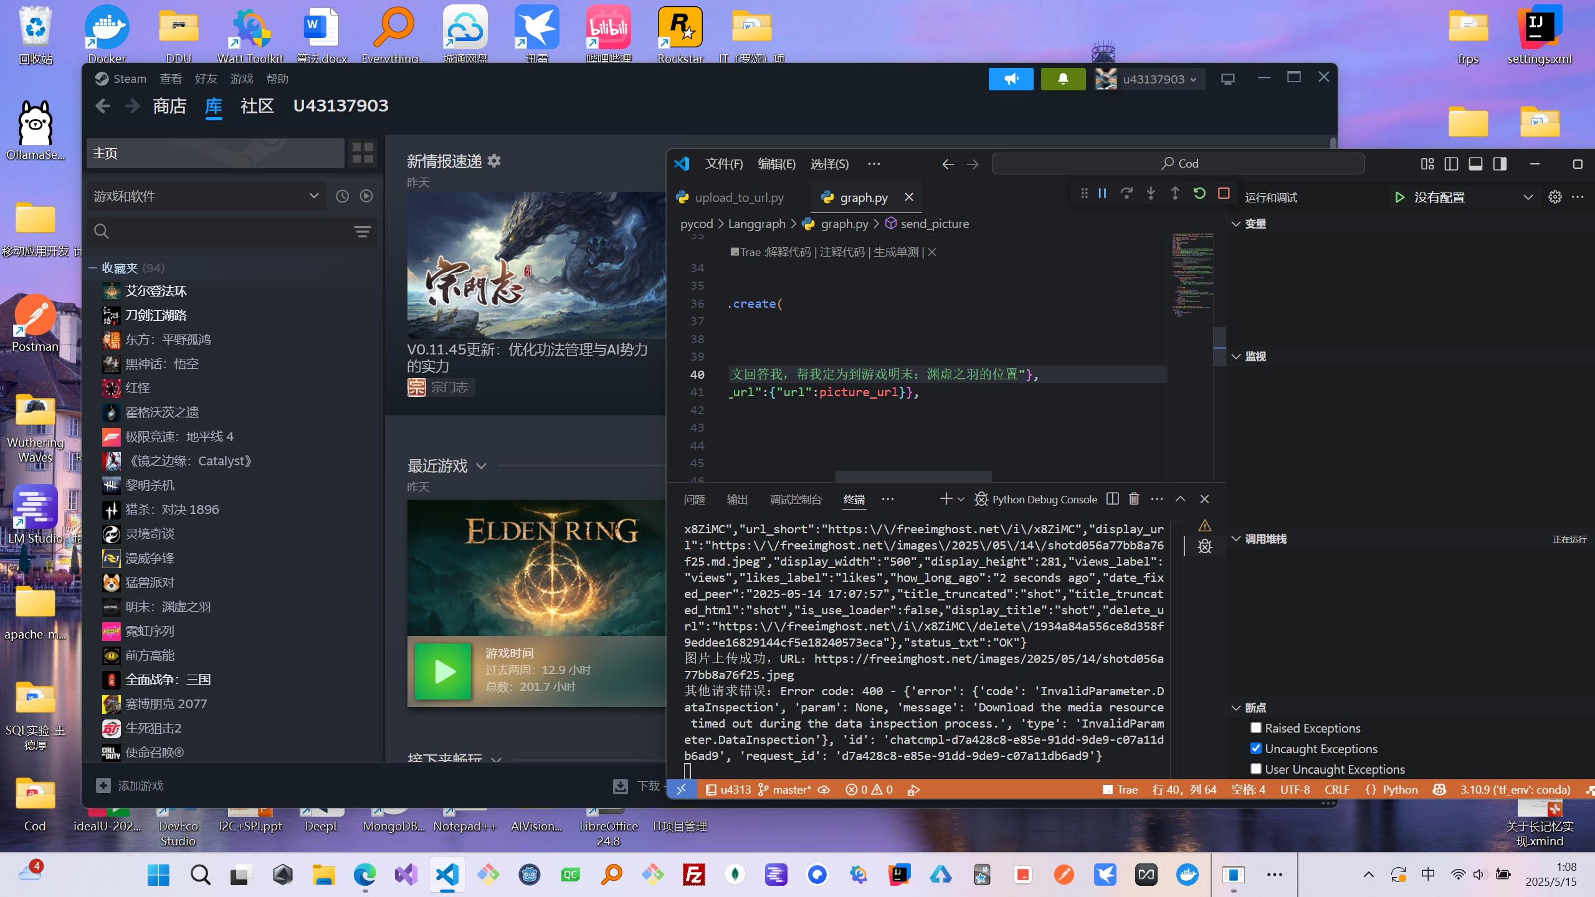Open FileZilla from the taskbar
The height and width of the screenshot is (897, 1595).
point(693,875)
